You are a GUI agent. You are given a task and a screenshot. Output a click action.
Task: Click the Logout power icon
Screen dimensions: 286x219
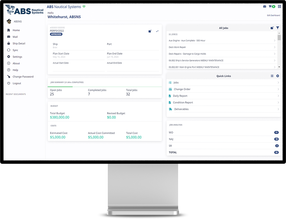(x=8, y=83)
